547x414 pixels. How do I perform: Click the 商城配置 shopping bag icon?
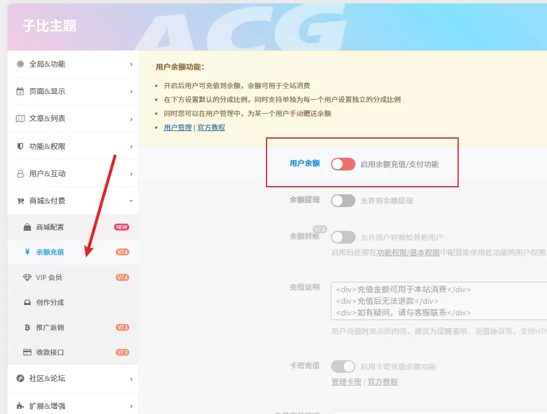(x=27, y=227)
